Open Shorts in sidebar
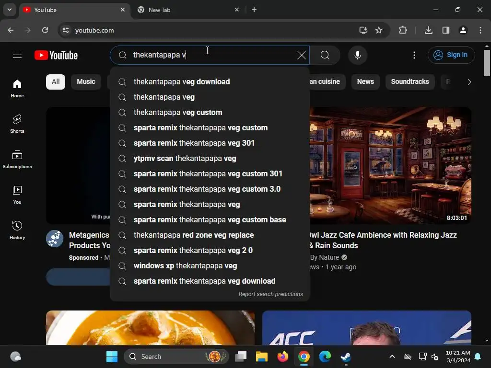The height and width of the screenshot is (368, 491). [x=17, y=124]
